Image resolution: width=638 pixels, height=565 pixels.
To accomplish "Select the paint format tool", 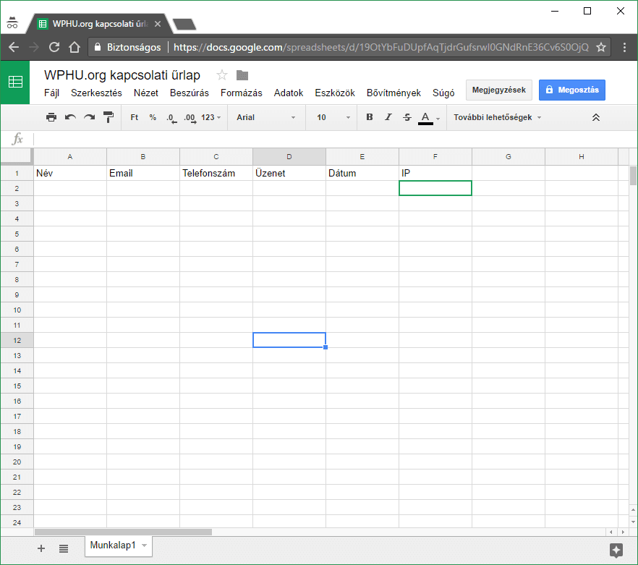I will point(109,117).
